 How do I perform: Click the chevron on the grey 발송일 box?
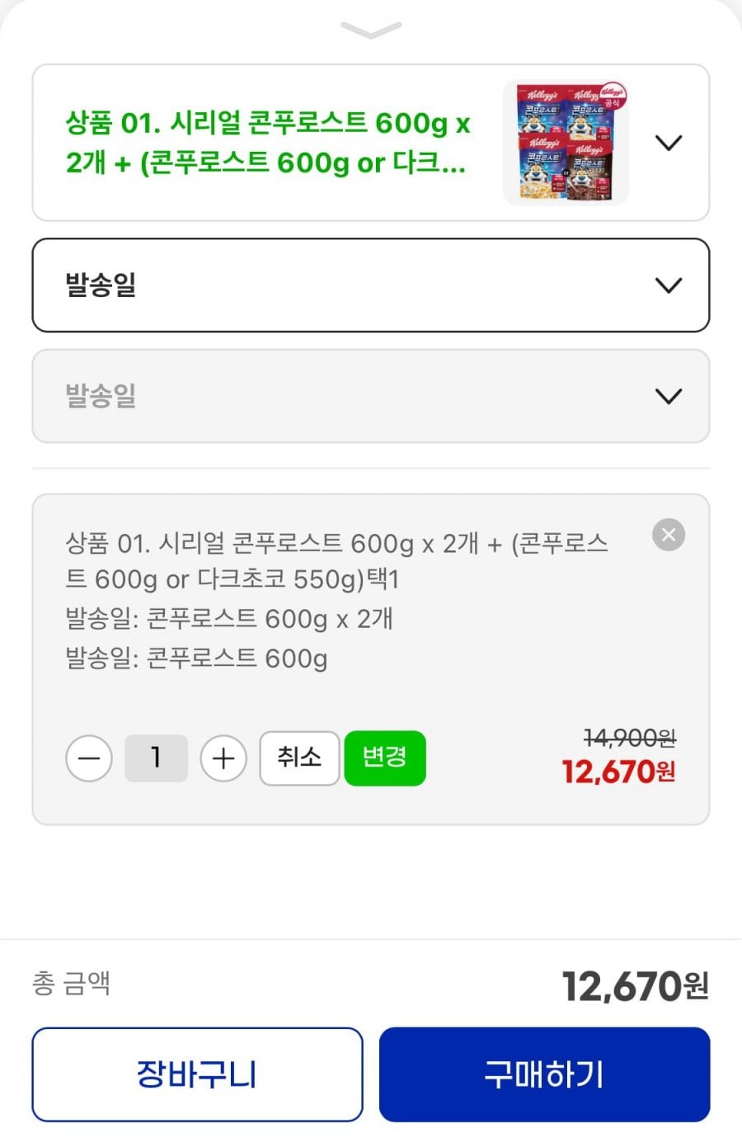669,396
